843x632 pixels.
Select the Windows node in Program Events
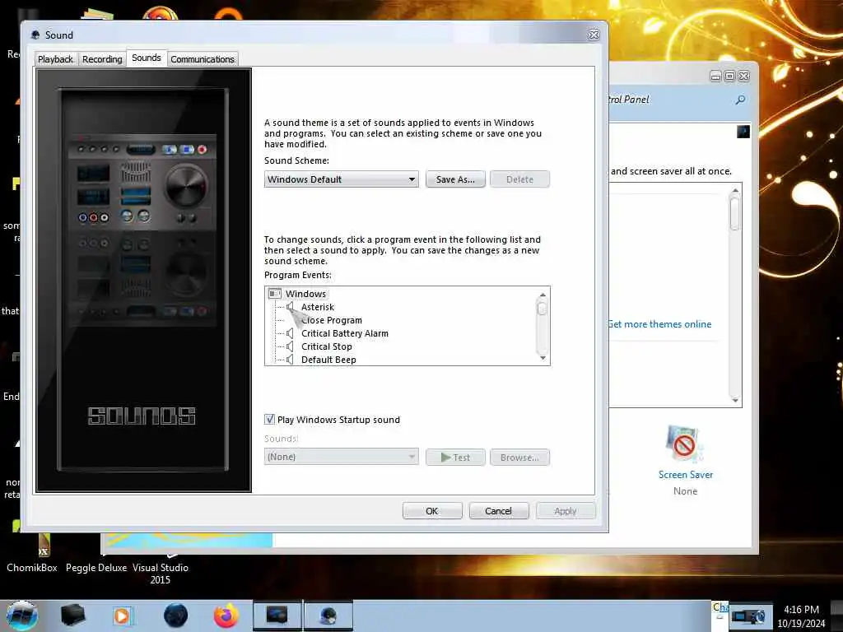click(x=305, y=294)
